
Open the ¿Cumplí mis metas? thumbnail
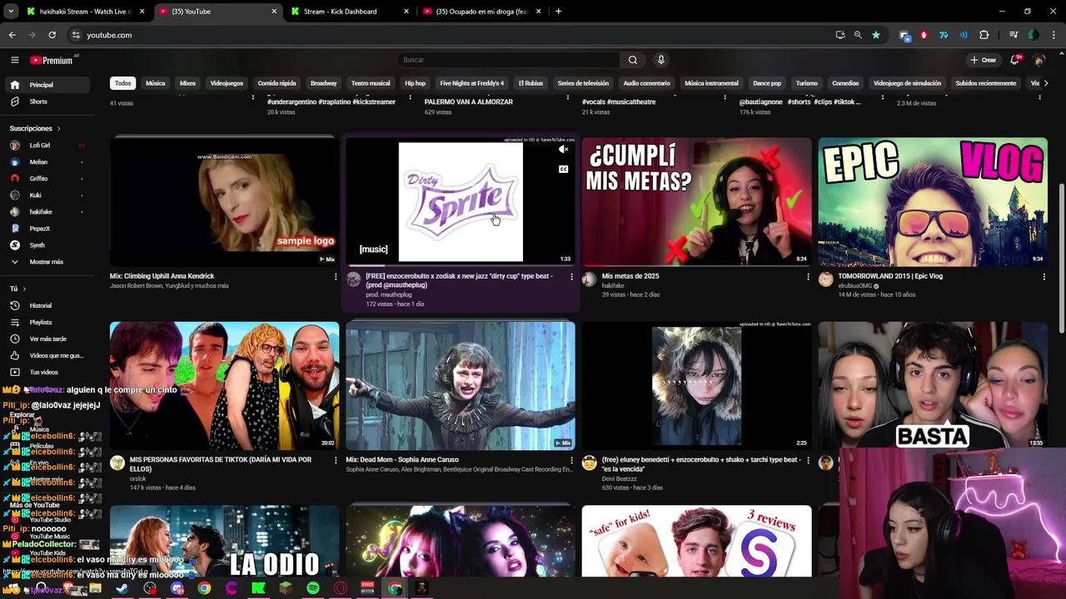[x=696, y=202]
